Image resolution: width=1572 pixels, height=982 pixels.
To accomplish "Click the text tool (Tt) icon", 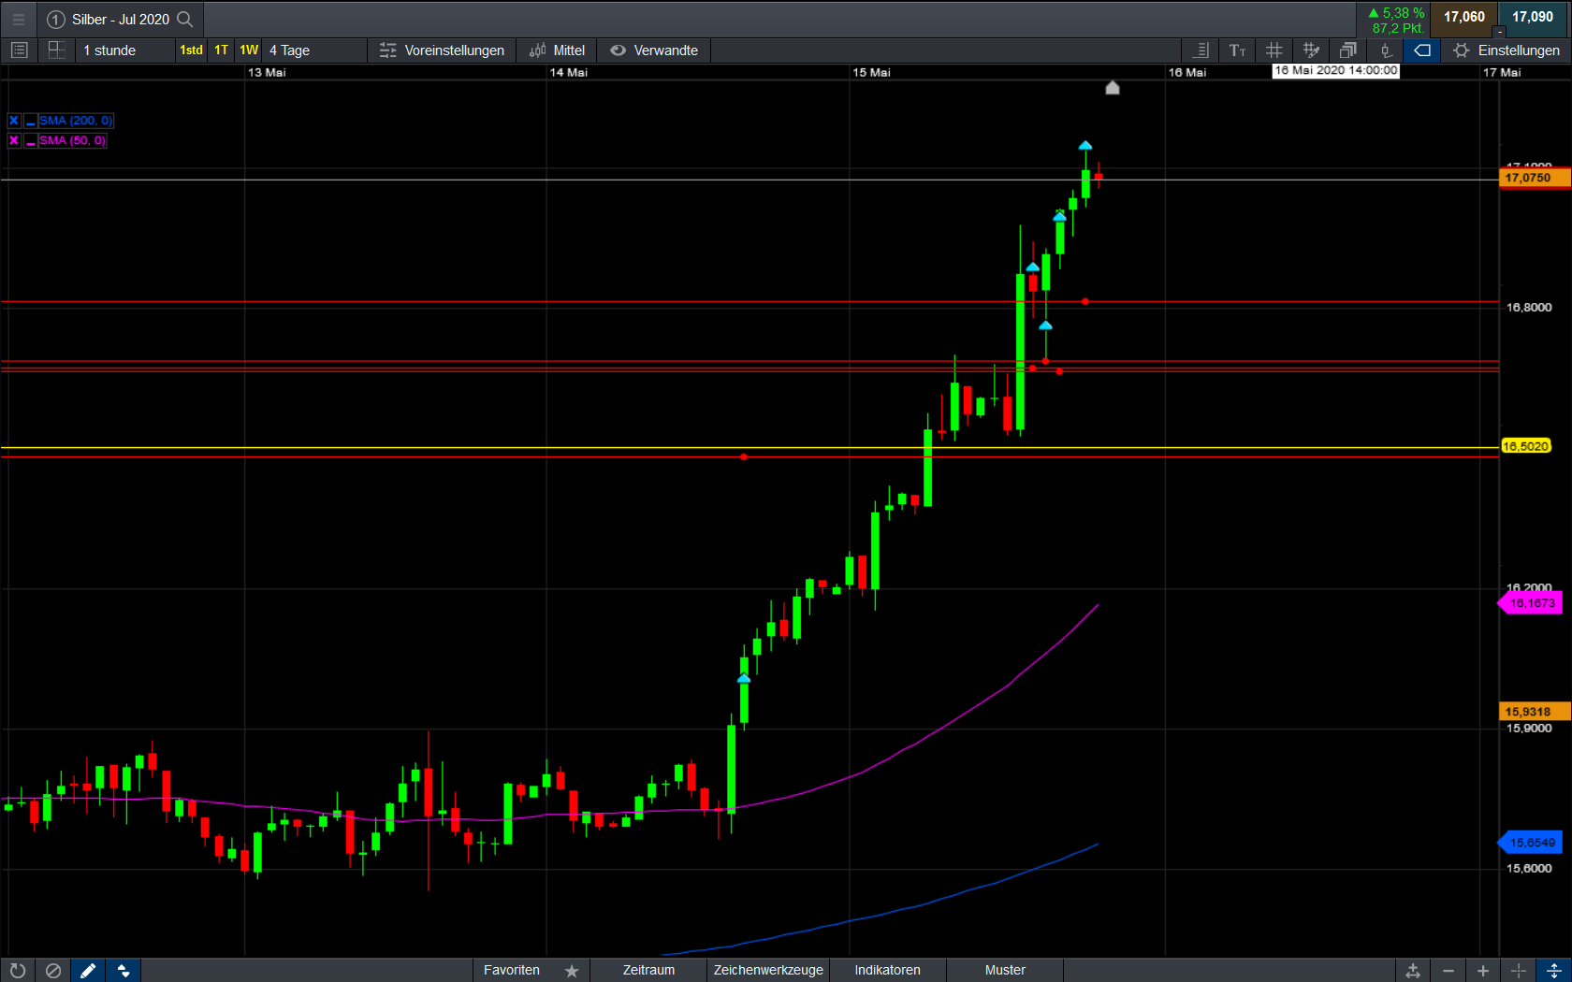I will point(1237,51).
